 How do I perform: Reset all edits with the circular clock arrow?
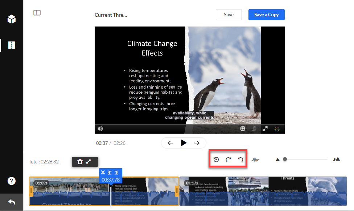[x=216, y=159]
